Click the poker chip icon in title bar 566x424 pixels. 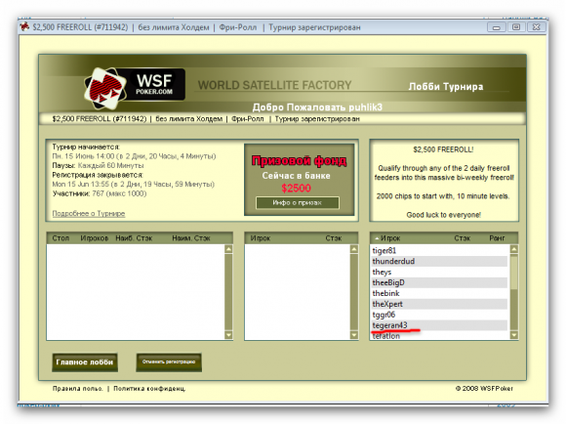pyautogui.click(x=24, y=27)
